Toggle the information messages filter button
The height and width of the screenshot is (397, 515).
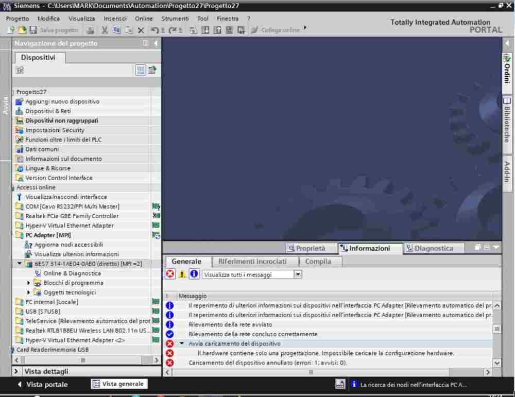click(x=194, y=274)
